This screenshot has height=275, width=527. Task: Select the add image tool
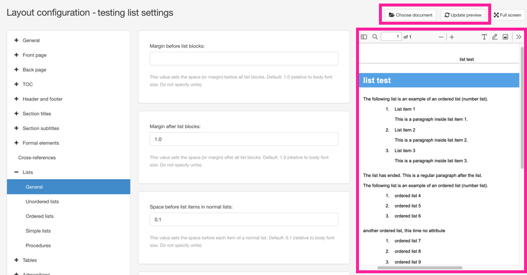tap(505, 37)
